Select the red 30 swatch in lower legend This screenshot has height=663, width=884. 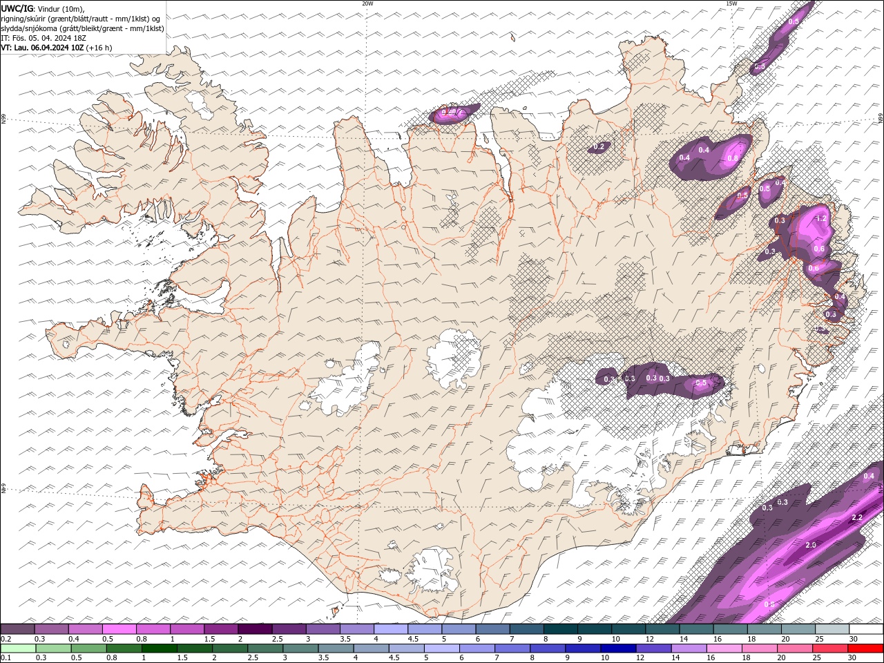(866, 648)
